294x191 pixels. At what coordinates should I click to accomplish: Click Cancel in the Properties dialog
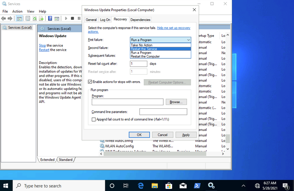tap(162, 135)
